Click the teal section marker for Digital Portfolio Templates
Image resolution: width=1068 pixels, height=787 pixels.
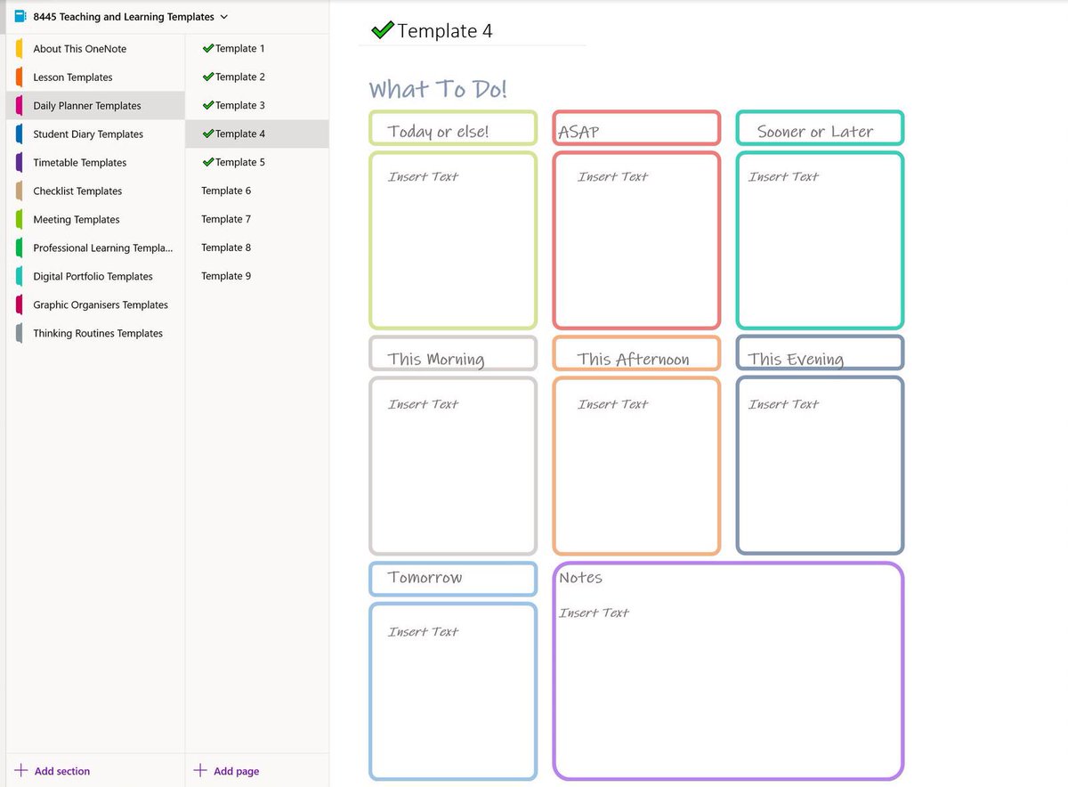click(x=19, y=277)
